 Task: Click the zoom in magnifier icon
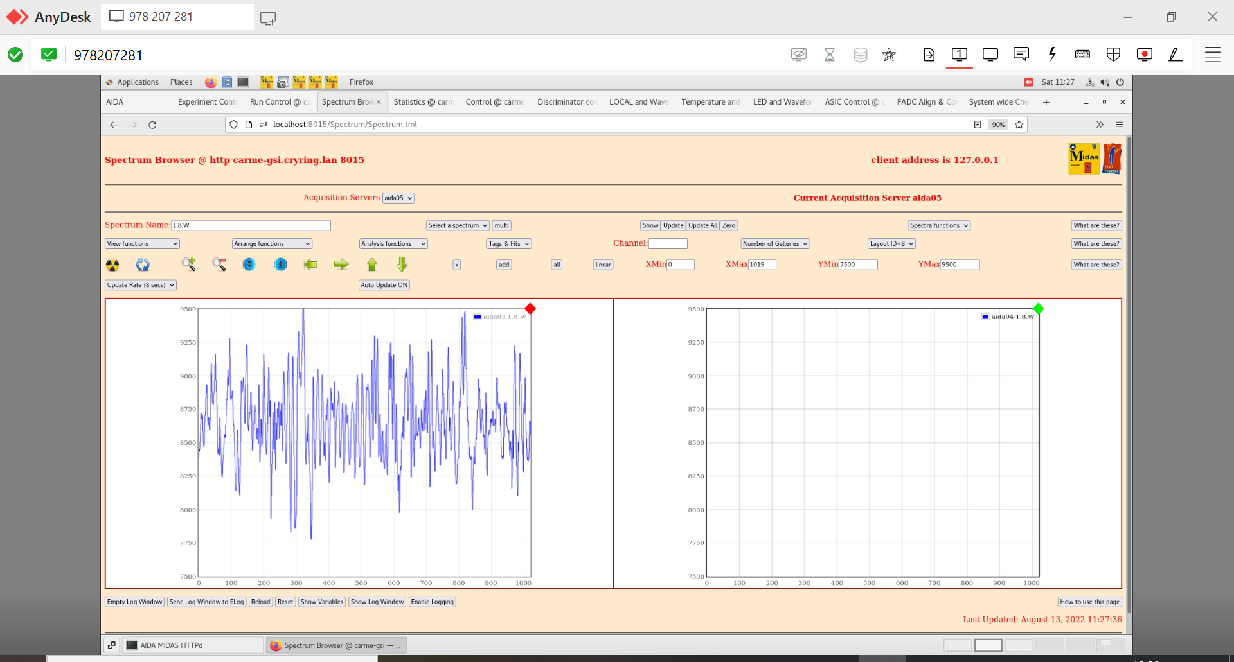click(x=188, y=264)
